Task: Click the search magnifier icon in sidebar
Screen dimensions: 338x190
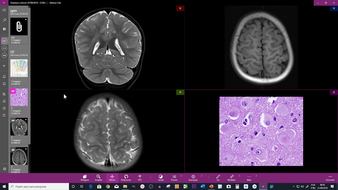Action: 4,20
